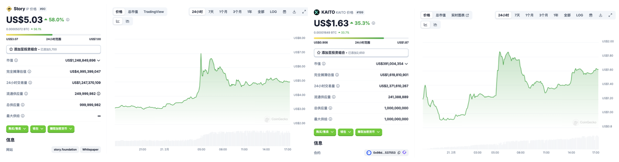Image resolution: width=619 pixels, height=162 pixels.
Task: Add Story to portfolio via 添加至投资组合
Action: [53, 49]
